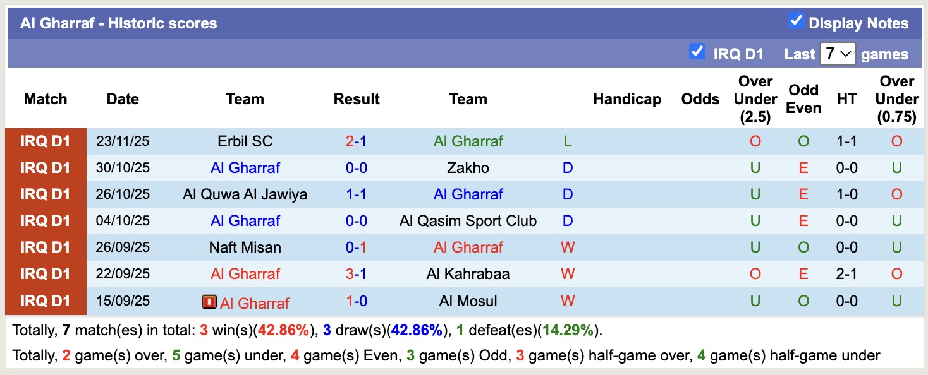Click the red note icon beside Al Gharraf
The width and height of the screenshot is (928, 375).
209,301
